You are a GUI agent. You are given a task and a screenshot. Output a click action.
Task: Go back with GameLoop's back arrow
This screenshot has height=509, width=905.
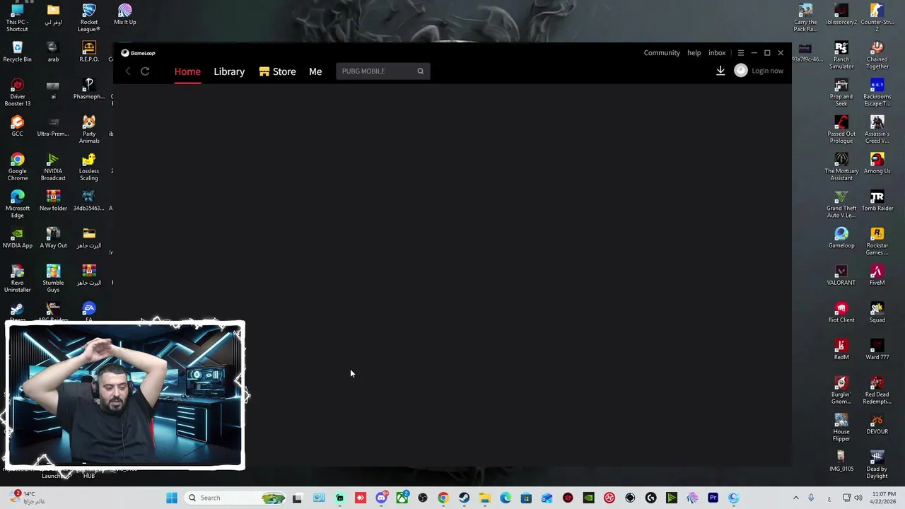click(128, 71)
